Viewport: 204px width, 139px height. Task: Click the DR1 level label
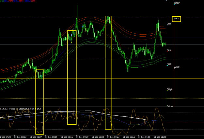click(169, 50)
